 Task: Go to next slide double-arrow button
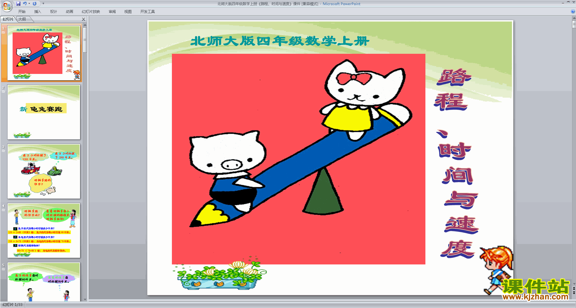(x=574, y=293)
